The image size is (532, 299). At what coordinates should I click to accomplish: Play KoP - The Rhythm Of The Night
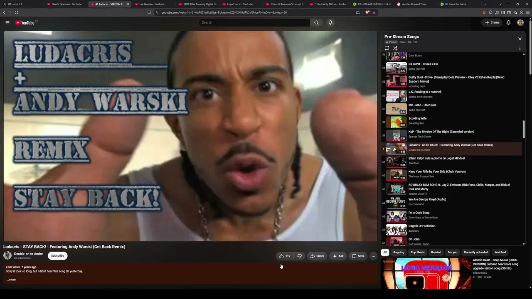coord(452,135)
